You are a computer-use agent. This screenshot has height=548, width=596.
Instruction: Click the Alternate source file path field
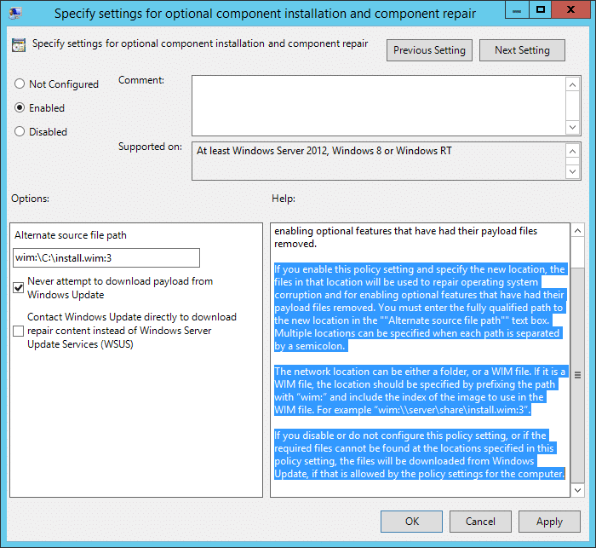point(106,257)
